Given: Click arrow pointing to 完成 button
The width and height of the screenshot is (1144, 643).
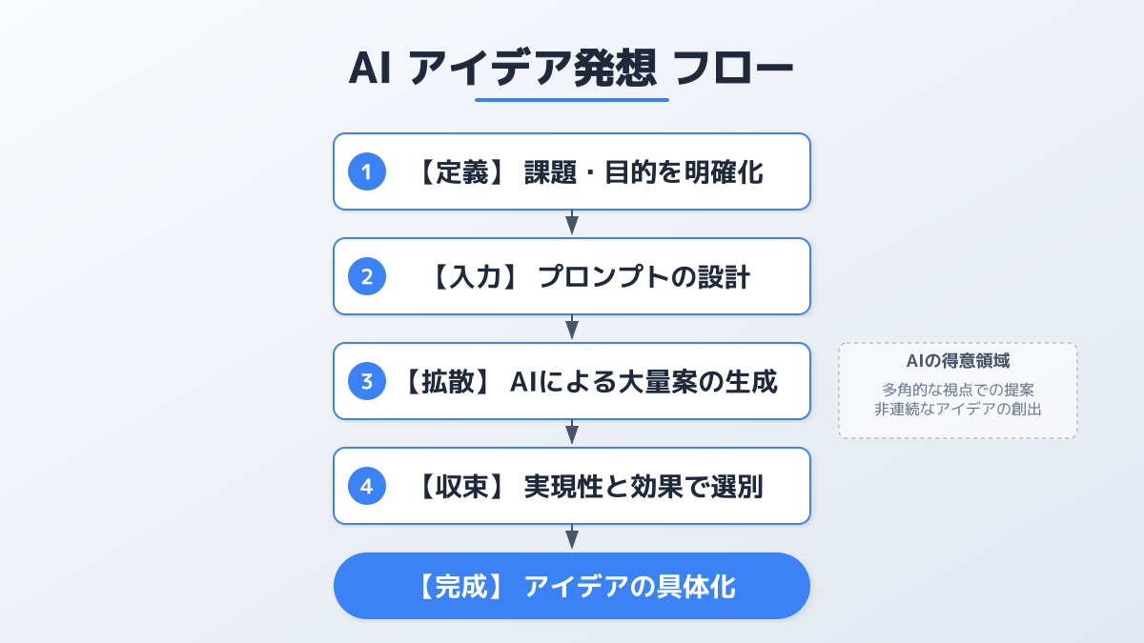Looking at the screenshot, I should click(x=572, y=538).
